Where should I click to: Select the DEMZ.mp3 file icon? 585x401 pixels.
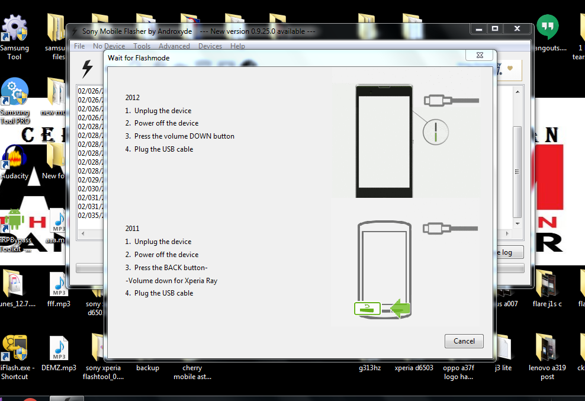59,354
